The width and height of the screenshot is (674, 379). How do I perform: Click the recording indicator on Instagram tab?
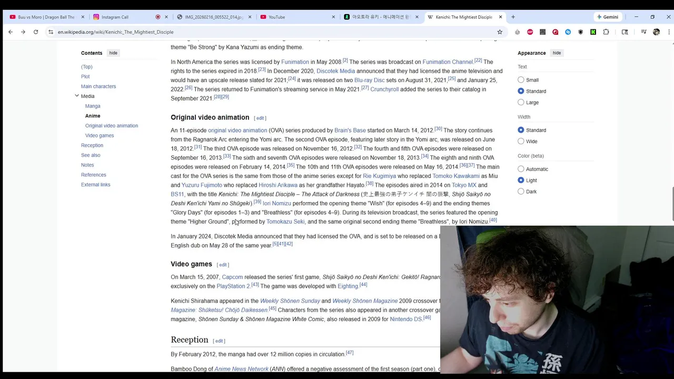click(x=157, y=17)
